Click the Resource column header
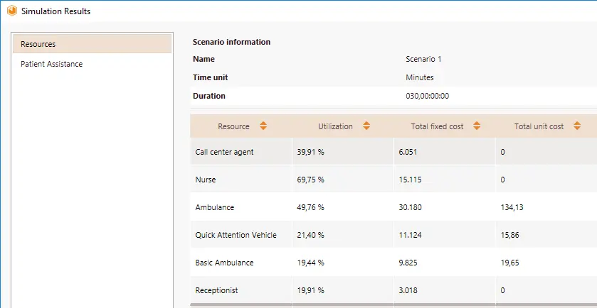Screen dimensions: 597x308 [x=241, y=126]
